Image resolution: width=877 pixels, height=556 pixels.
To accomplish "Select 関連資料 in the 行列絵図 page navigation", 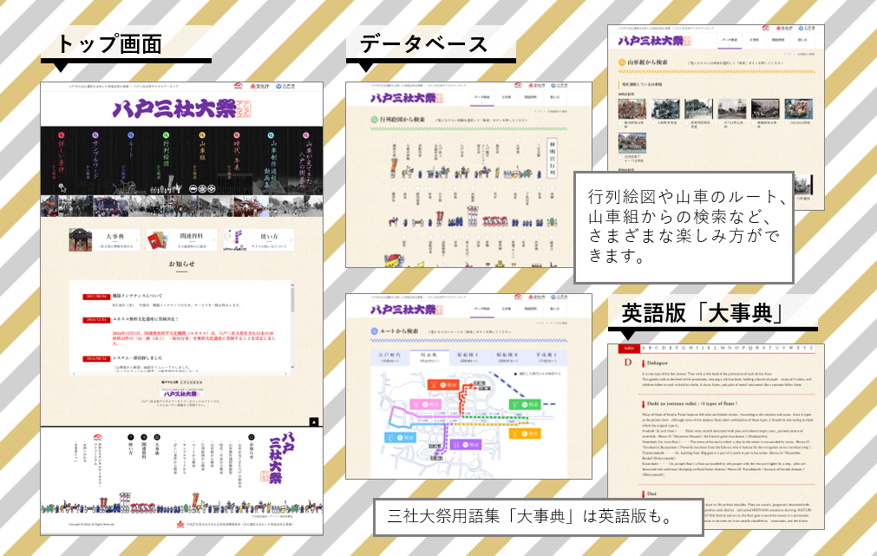I will pos(530,97).
